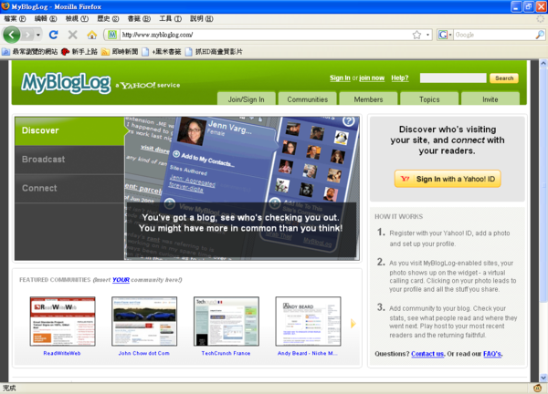Click the FAQ's link
The image size is (548, 394).
(492, 354)
